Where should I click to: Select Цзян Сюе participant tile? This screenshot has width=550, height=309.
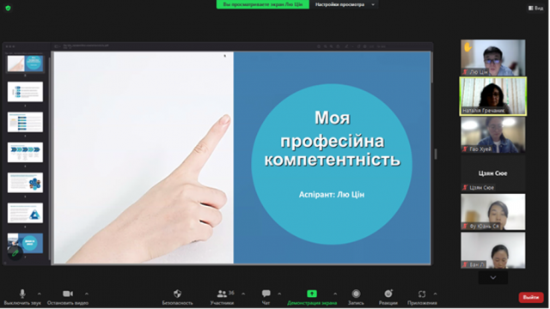(492, 173)
